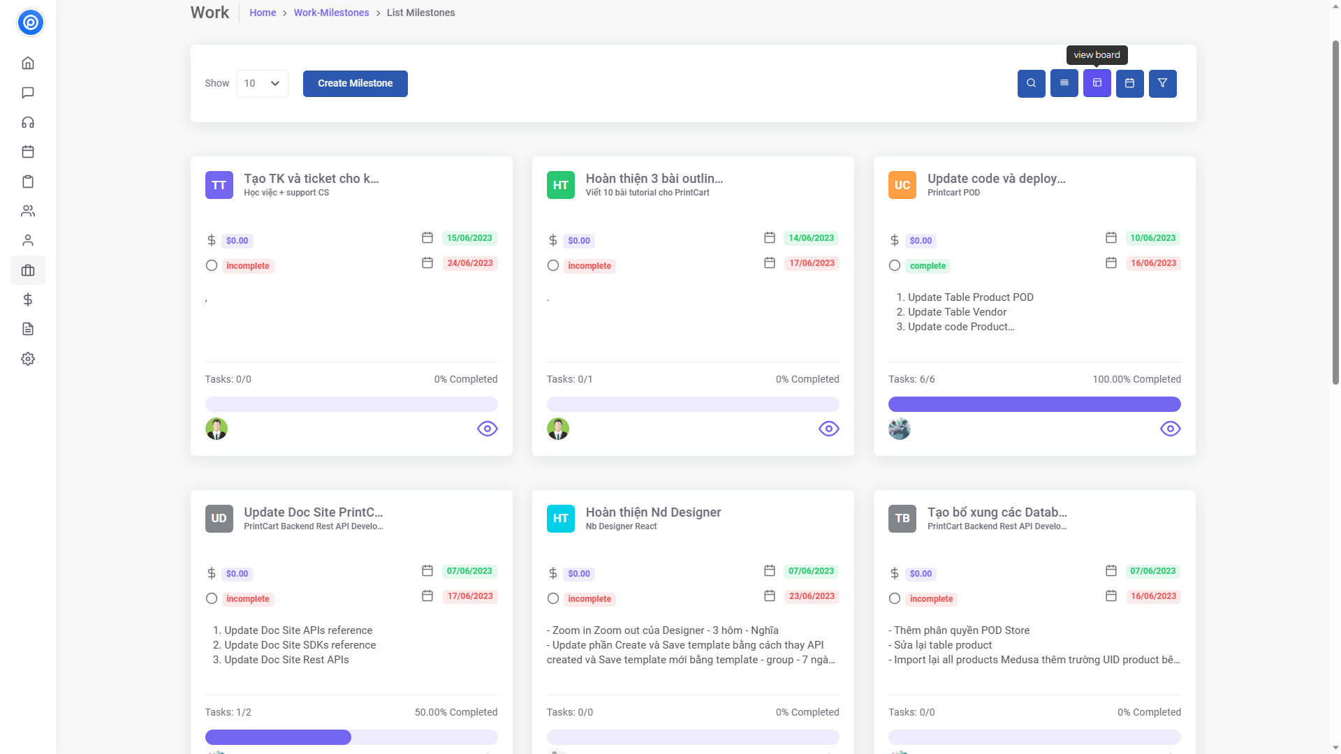This screenshot has height=754, width=1341.
Task: Click assignee avatar on Update code và deploy card
Action: [x=899, y=429]
